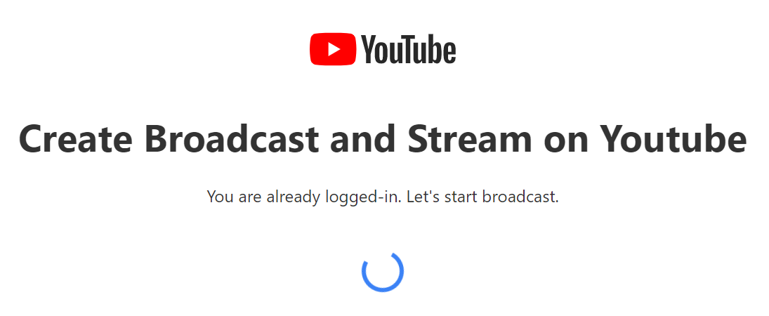The image size is (769, 316).
Task: Click the word 'already' in the subtitle
Action: [x=294, y=198]
